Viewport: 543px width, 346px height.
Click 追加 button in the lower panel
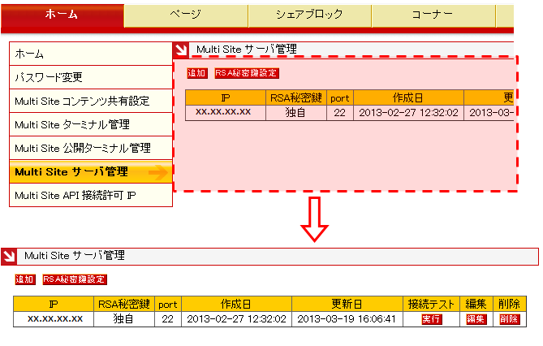point(25,279)
